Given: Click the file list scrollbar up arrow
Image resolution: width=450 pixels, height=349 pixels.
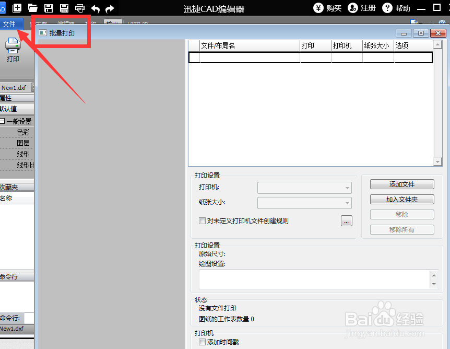Looking at the screenshot, I should click(x=437, y=44).
